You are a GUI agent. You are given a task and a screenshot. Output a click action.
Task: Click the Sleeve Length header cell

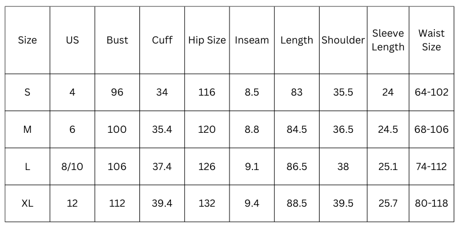point(388,40)
